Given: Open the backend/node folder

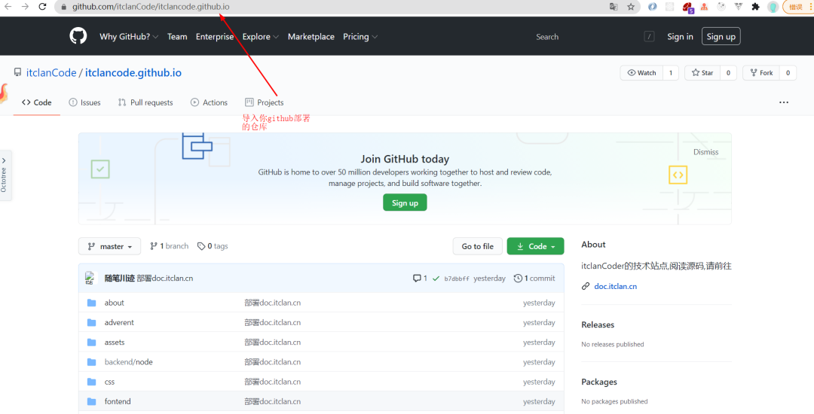Looking at the screenshot, I should [129, 362].
